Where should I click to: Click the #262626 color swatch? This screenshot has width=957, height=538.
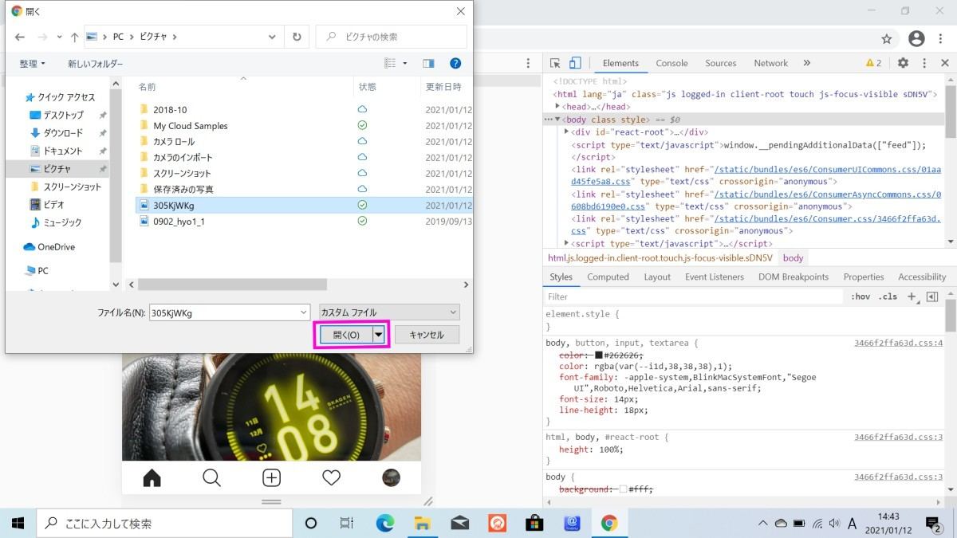599,355
